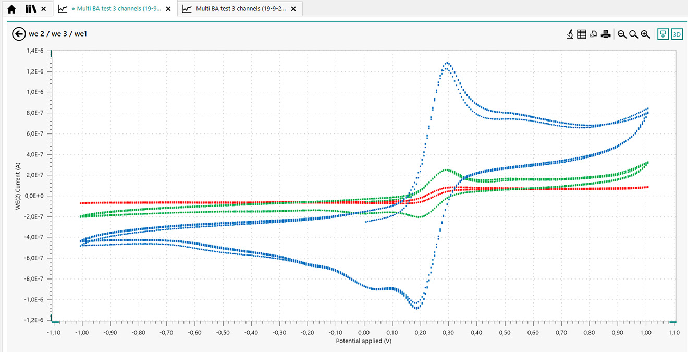
Task: Reset zoom with the plain magnifier icon
Action: pos(633,34)
